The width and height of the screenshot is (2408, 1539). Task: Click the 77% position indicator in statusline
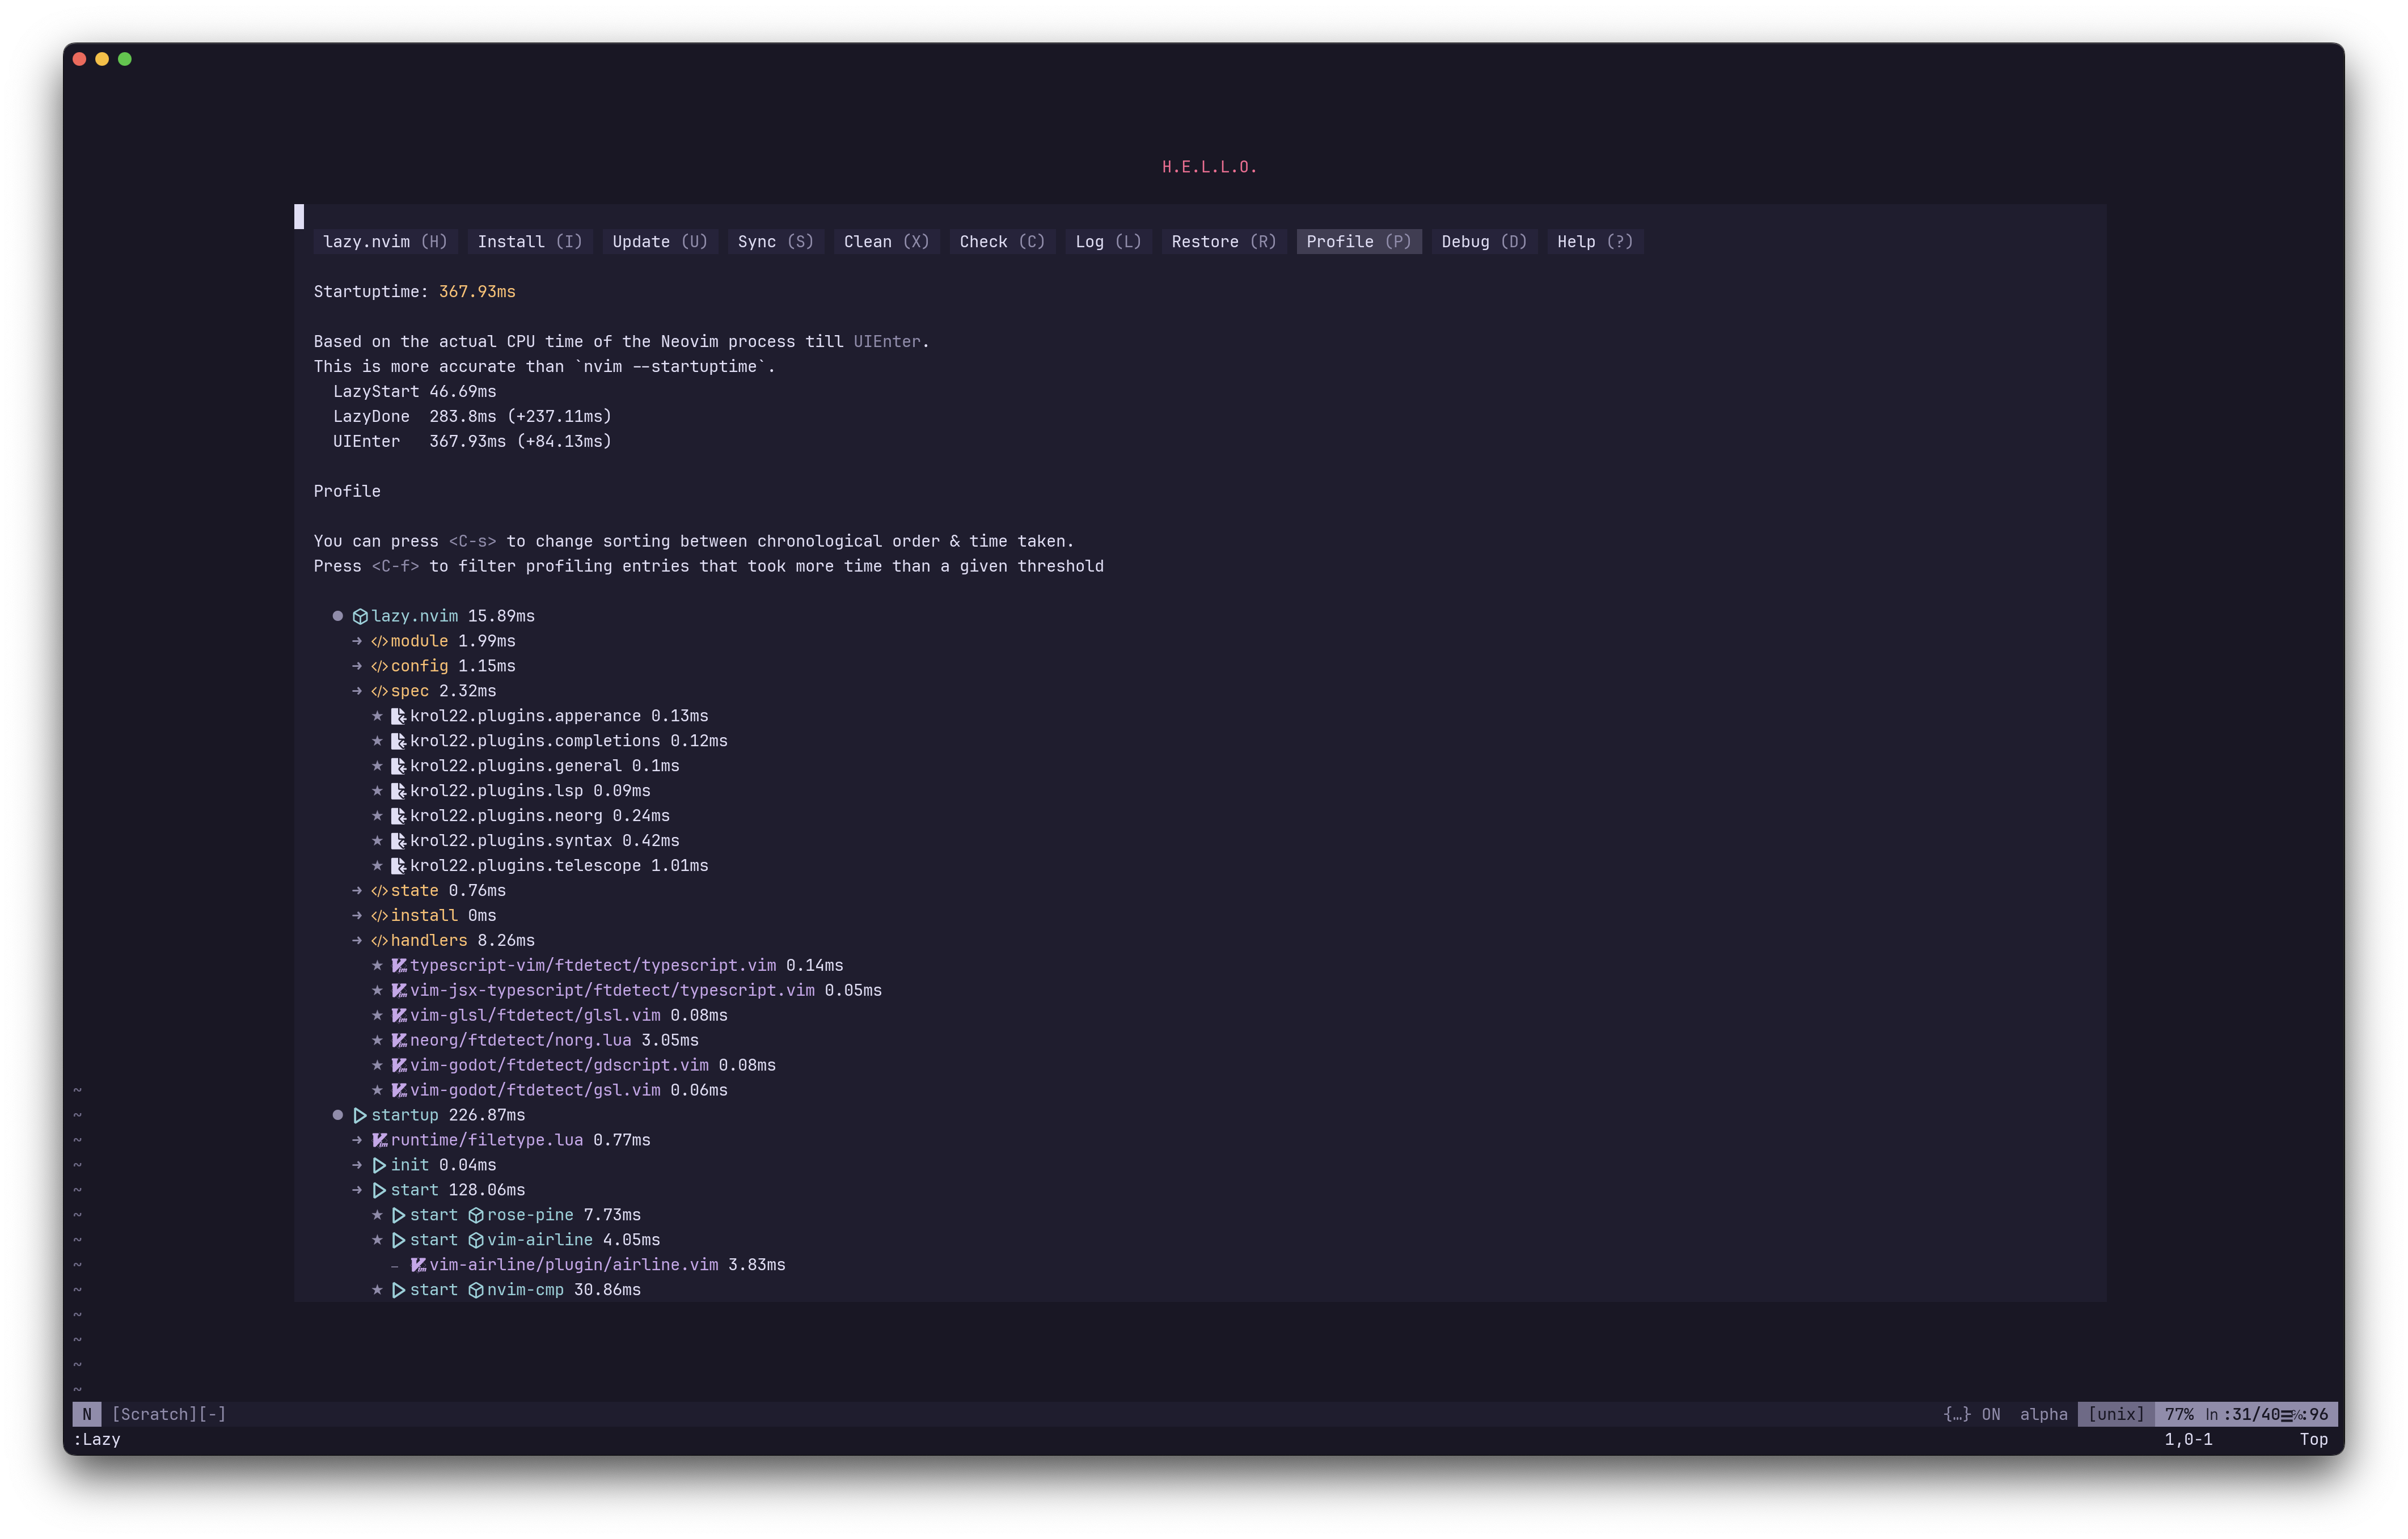coord(2178,1414)
